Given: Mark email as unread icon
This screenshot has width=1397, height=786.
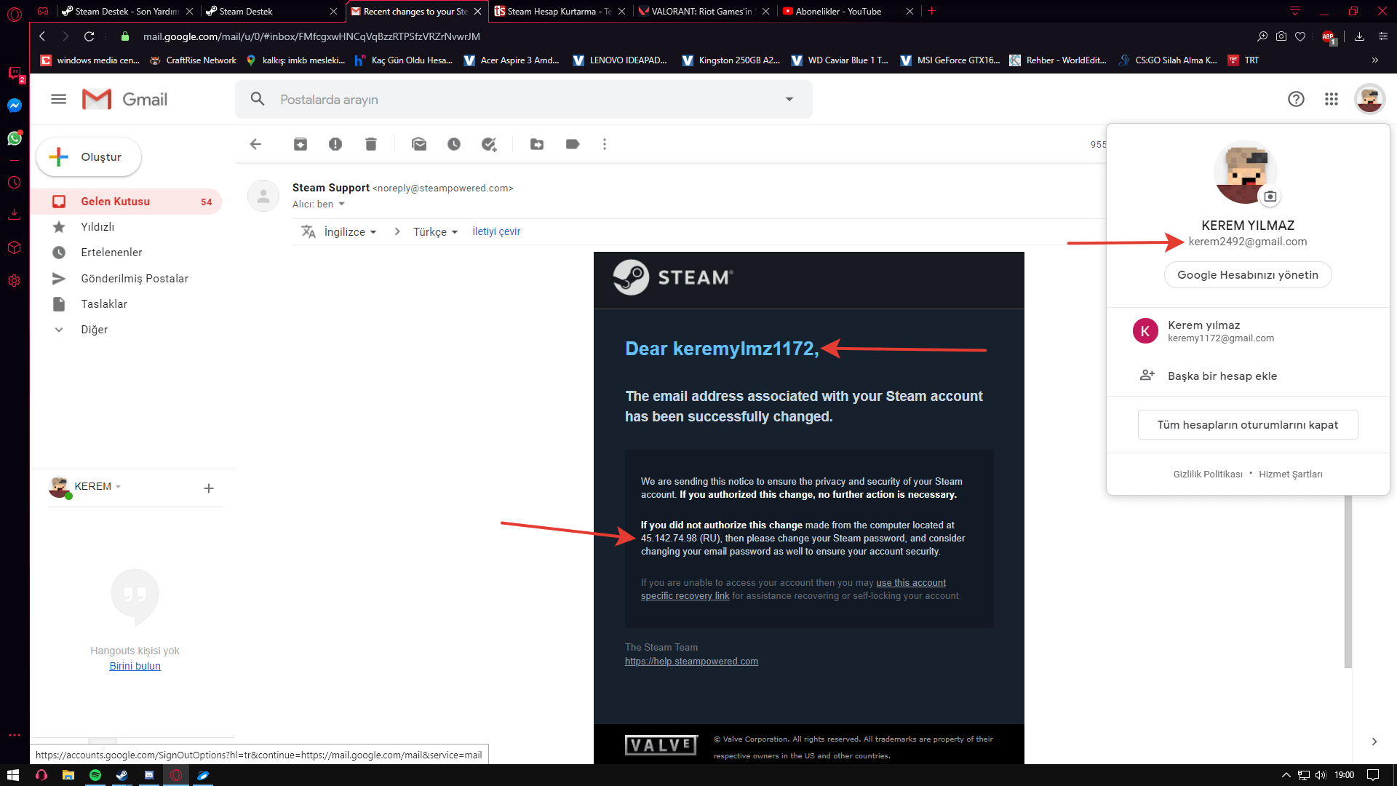Looking at the screenshot, I should pyautogui.click(x=419, y=144).
